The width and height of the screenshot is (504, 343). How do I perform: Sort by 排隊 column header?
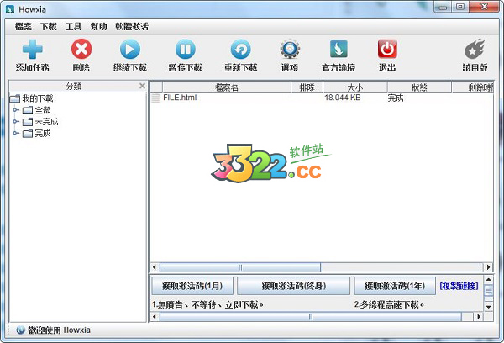[x=307, y=87]
